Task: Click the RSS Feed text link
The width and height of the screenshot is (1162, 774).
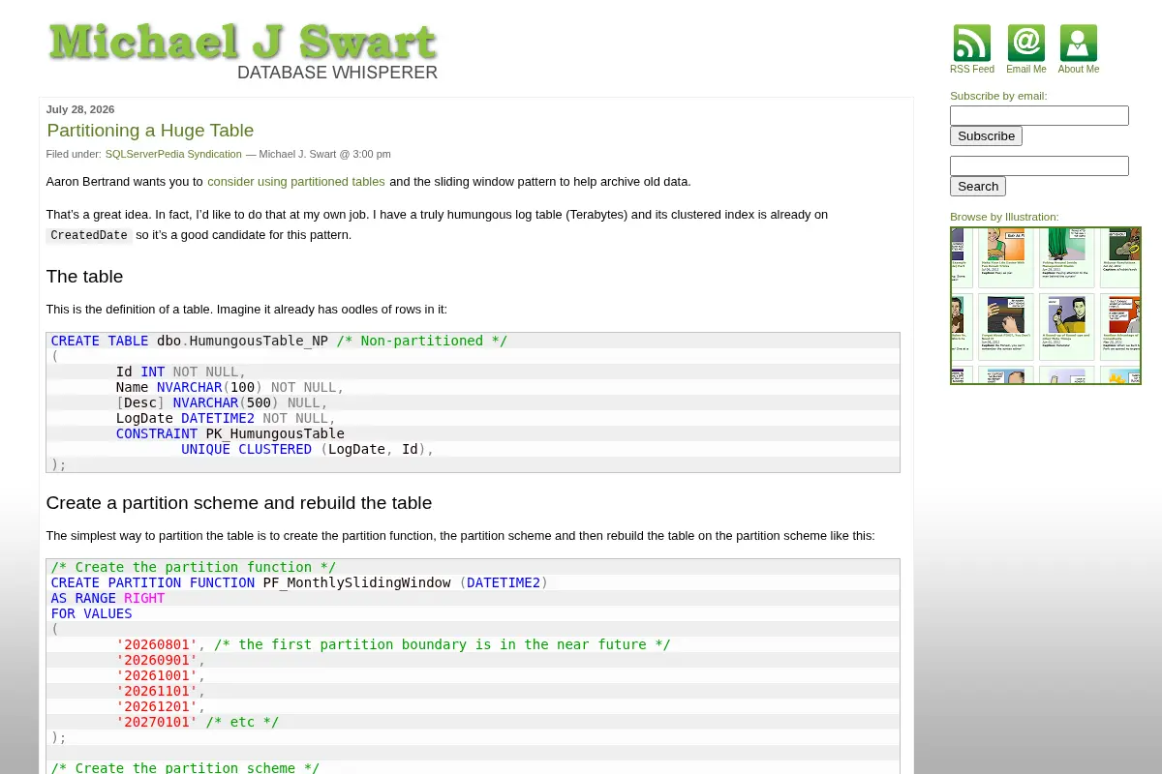Action: (x=972, y=70)
